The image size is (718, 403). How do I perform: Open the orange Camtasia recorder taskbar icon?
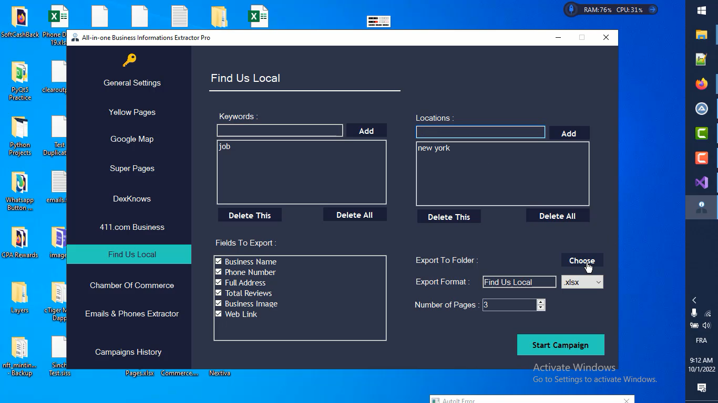click(702, 158)
